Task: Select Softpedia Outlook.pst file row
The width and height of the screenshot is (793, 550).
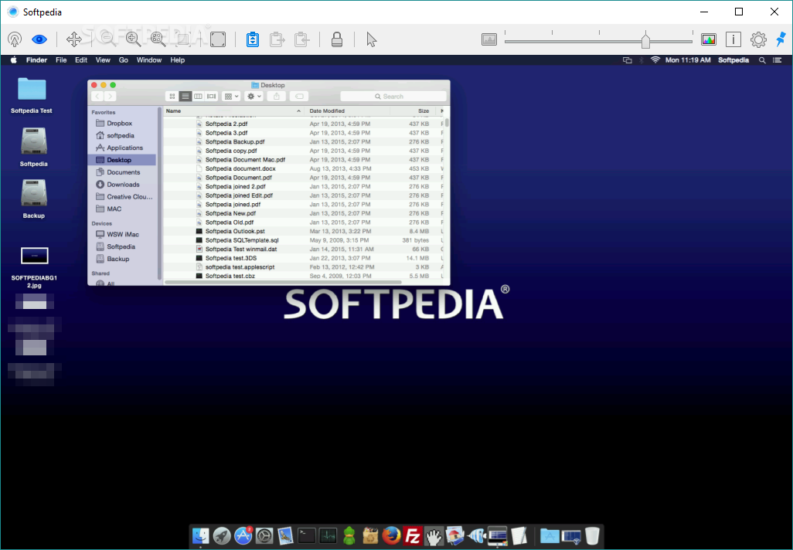Action: 304,231
